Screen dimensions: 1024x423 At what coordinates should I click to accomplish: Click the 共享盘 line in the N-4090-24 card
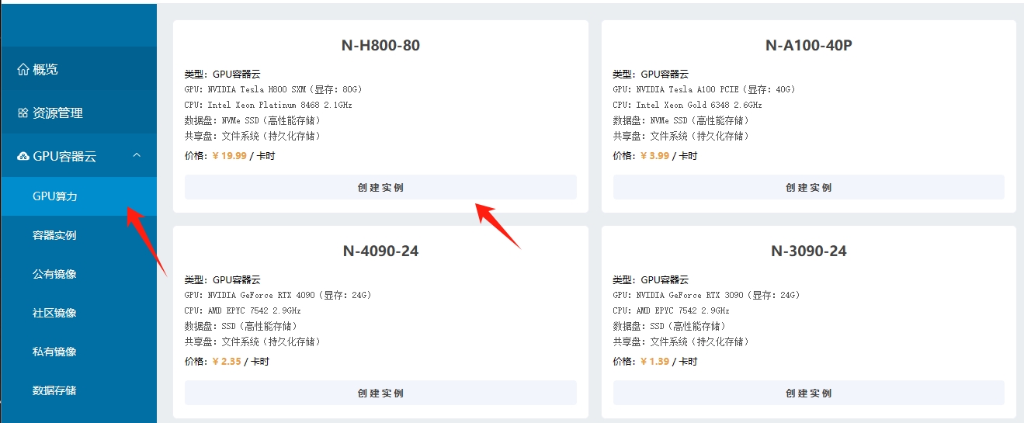click(x=253, y=342)
